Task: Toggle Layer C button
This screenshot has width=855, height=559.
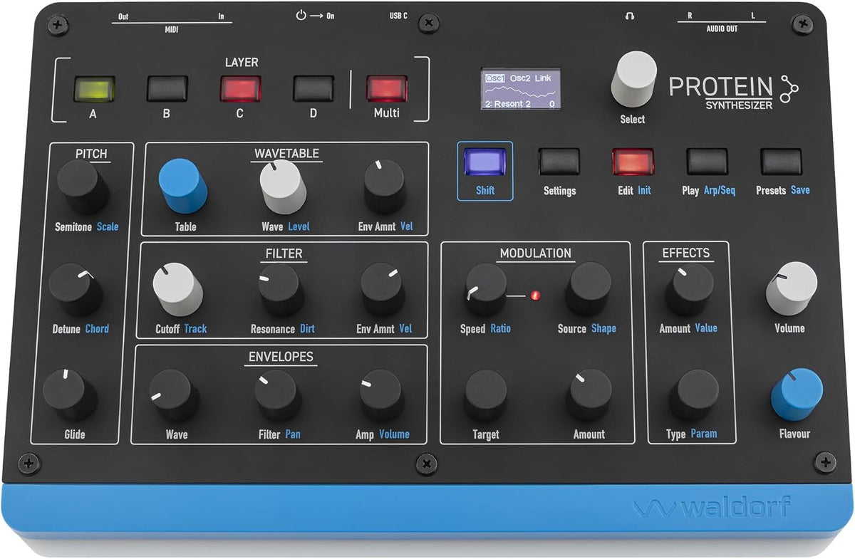Action: coord(240,89)
